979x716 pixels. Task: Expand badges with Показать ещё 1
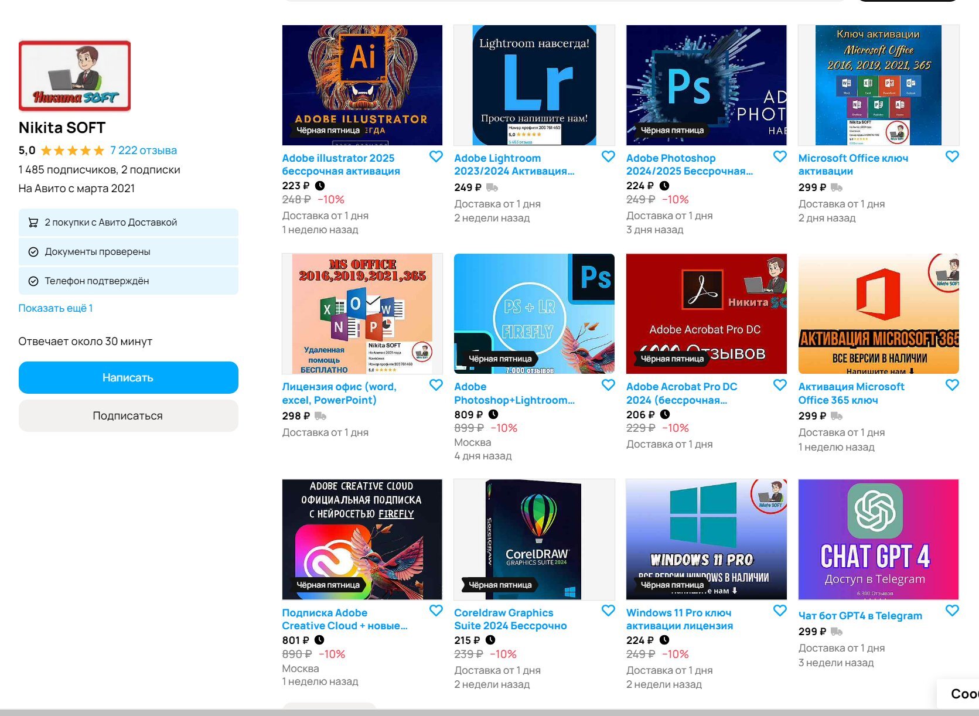pyautogui.click(x=56, y=308)
